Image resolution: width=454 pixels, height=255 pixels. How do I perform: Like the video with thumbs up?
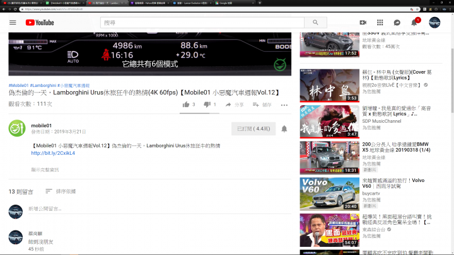[x=186, y=105]
